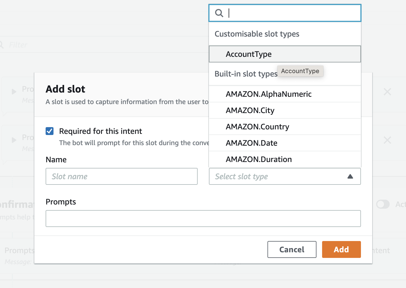Click the orange Add button
The width and height of the screenshot is (406, 288).
click(x=341, y=249)
